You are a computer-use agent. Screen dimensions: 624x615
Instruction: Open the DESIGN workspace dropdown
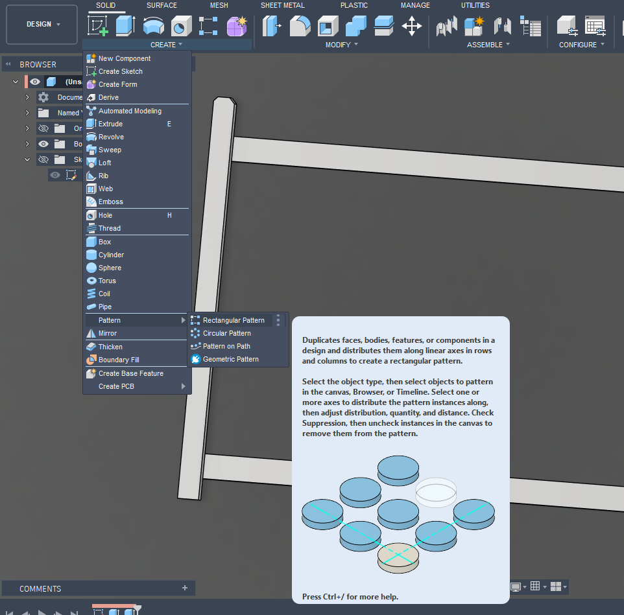coord(43,25)
